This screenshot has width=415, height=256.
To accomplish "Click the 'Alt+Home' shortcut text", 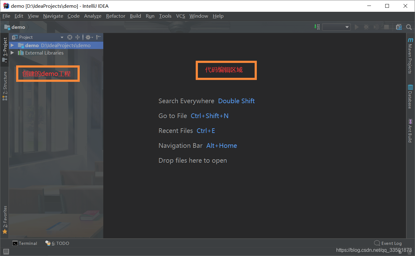I will (222, 146).
